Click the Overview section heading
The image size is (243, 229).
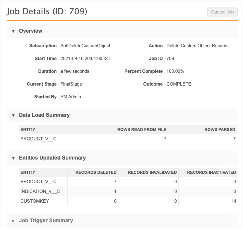click(31, 31)
